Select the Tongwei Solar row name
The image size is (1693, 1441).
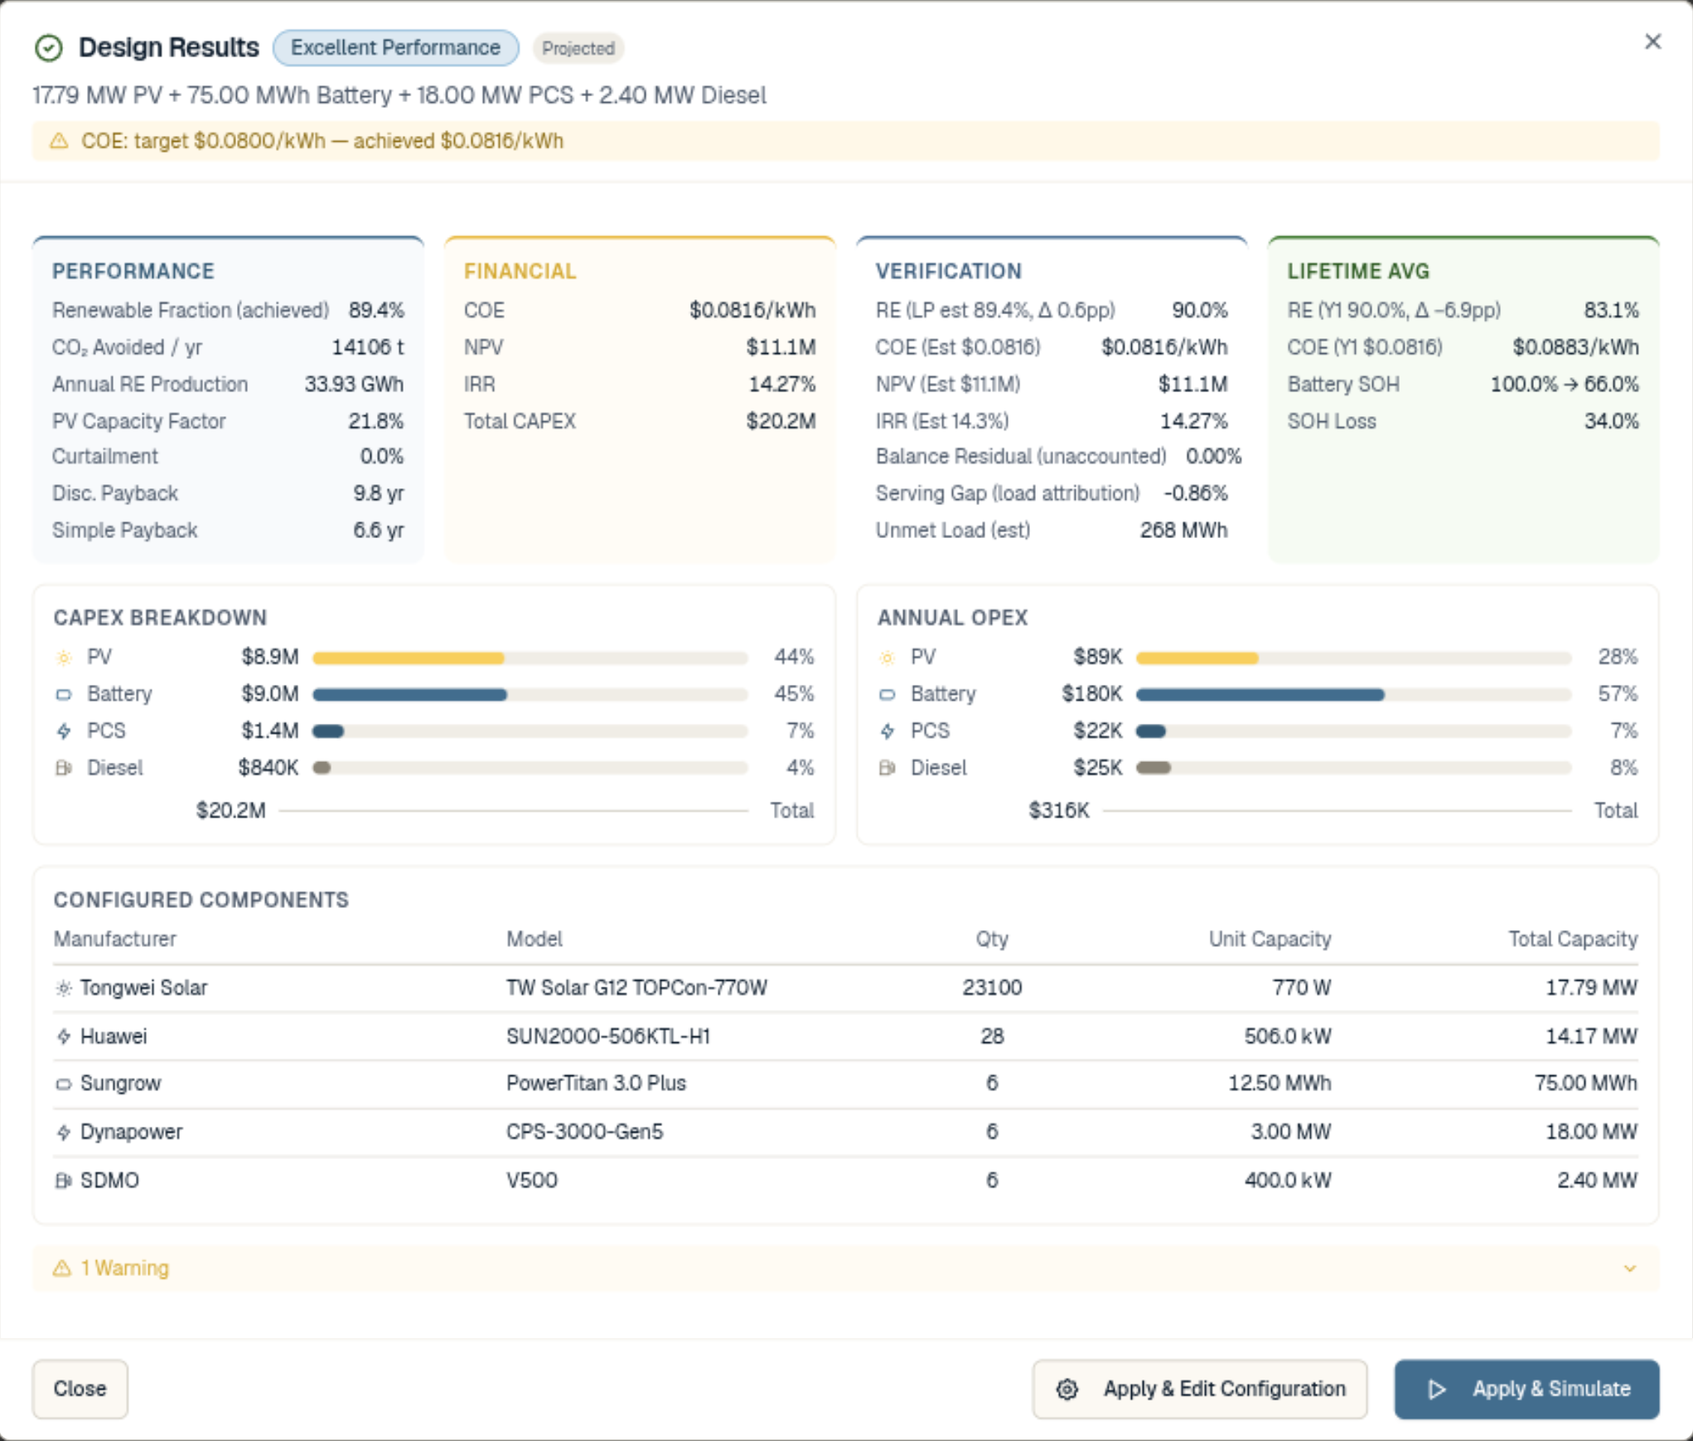click(144, 988)
